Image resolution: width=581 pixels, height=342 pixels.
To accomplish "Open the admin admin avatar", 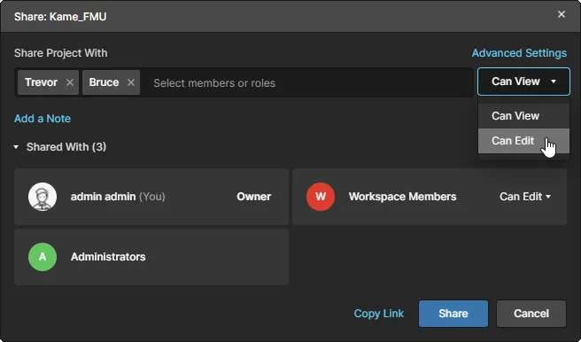I will coord(43,197).
